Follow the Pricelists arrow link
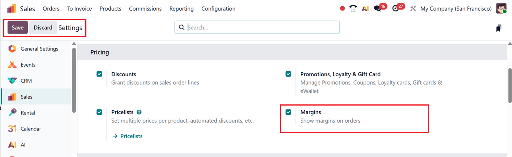The width and height of the screenshot is (512, 157). pos(128,136)
